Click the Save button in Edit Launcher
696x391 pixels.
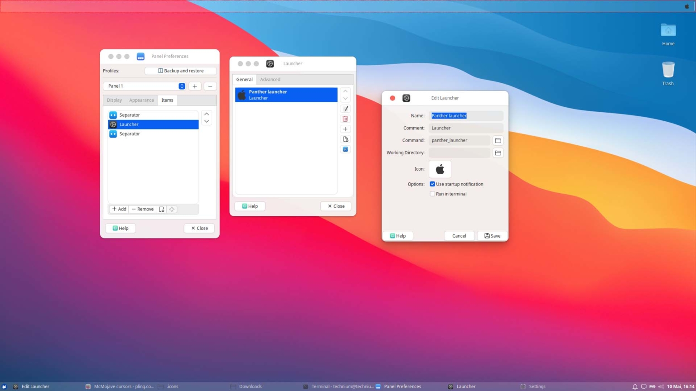pos(493,236)
